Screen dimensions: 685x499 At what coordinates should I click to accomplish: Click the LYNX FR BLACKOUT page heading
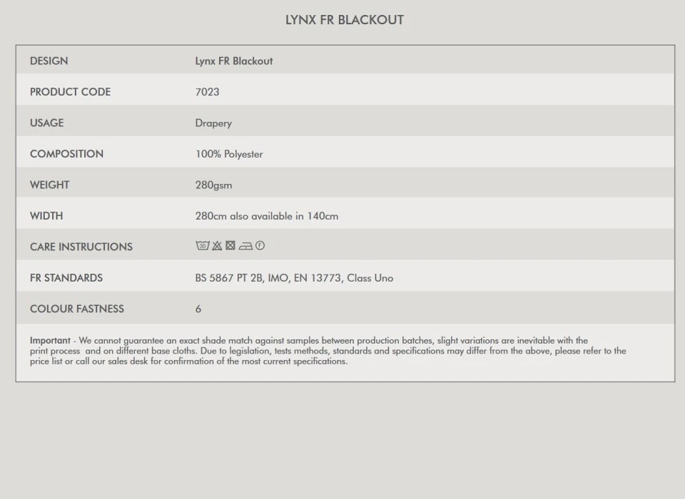click(x=344, y=20)
